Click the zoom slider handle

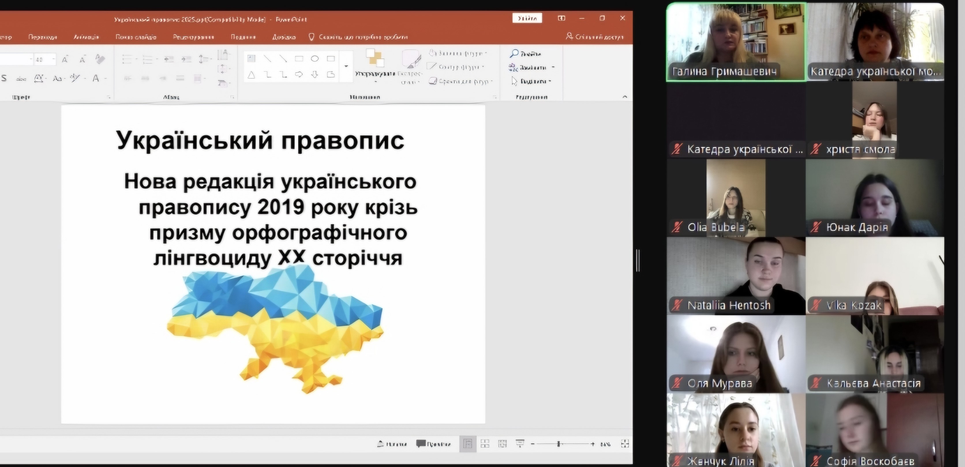(558, 444)
